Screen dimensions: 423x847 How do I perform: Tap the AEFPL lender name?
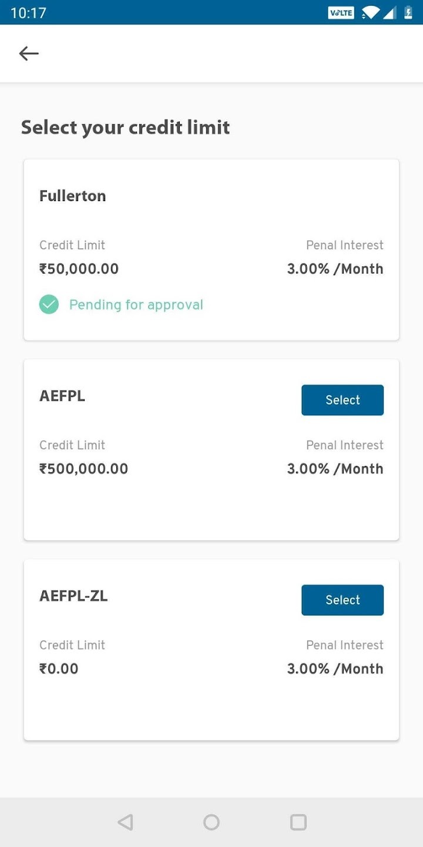[62, 396]
